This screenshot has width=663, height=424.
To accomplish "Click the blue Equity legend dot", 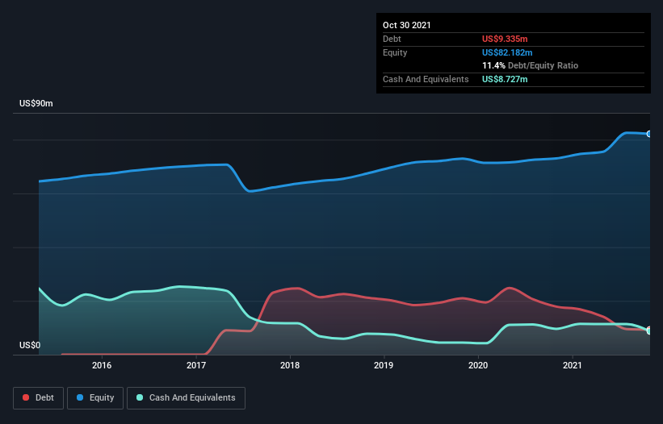I will tap(80, 397).
